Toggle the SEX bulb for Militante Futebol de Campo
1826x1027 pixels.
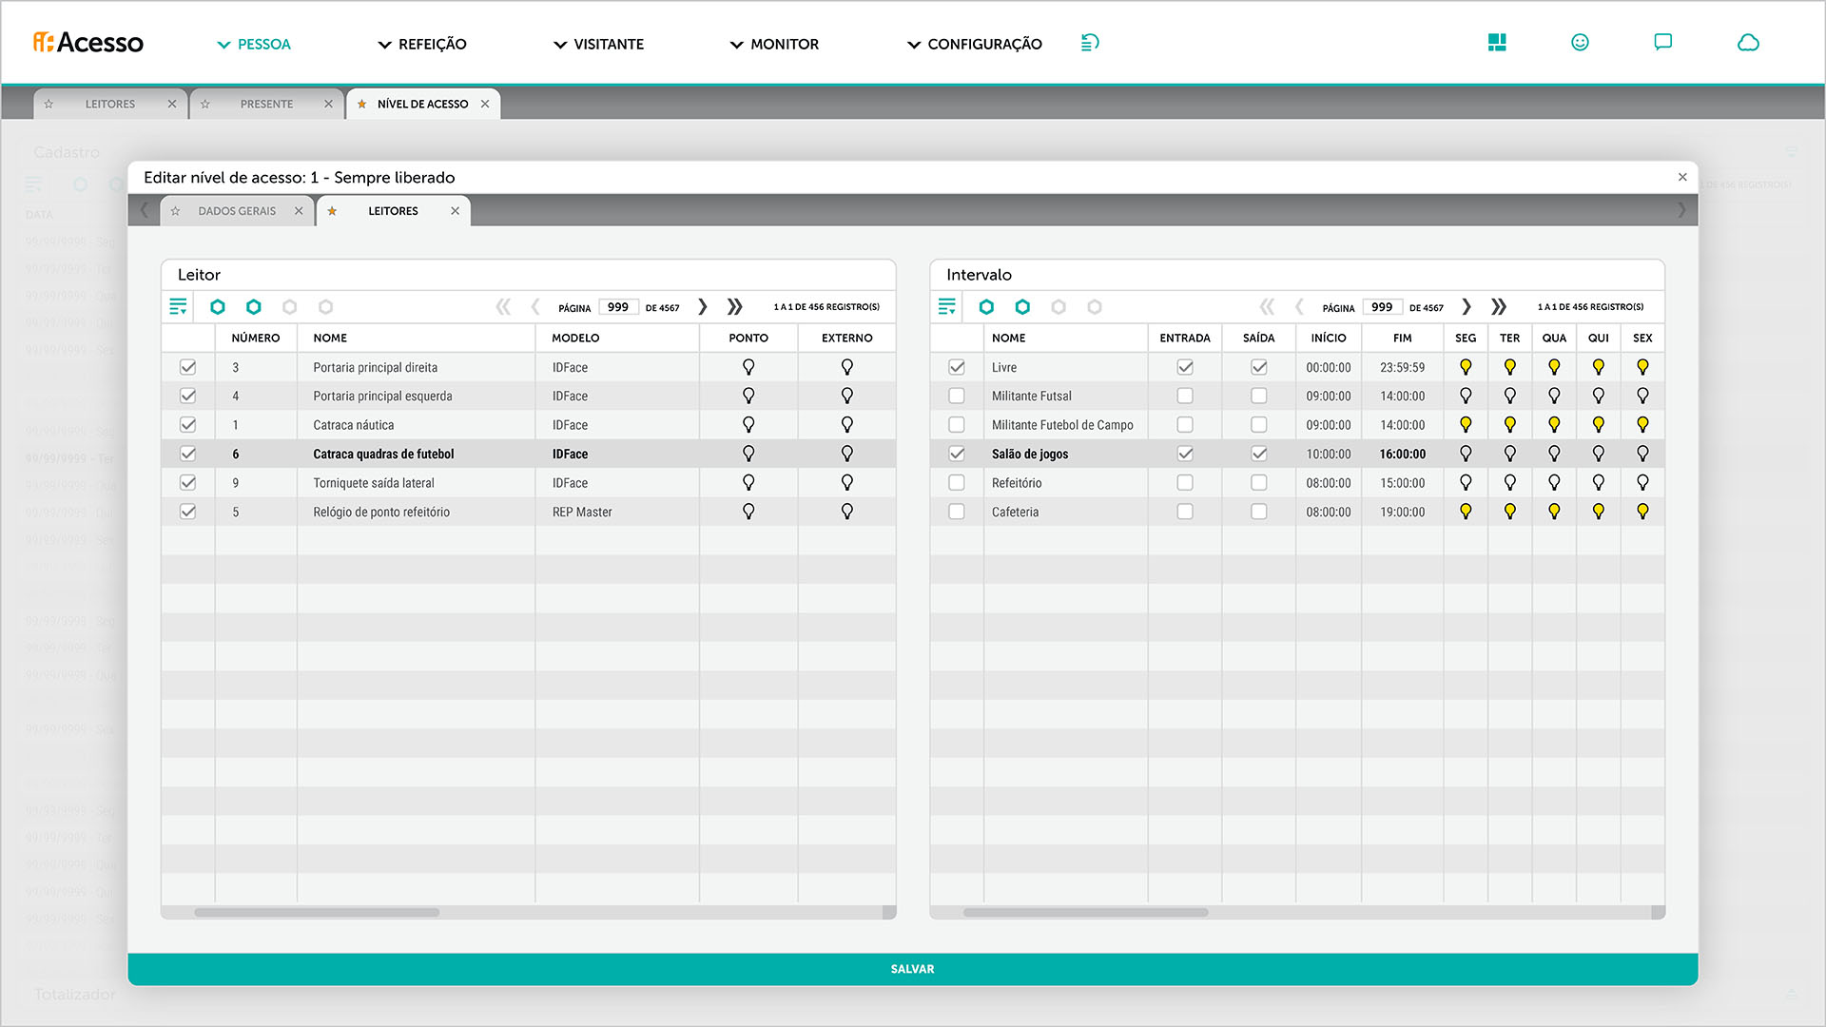pos(1642,425)
